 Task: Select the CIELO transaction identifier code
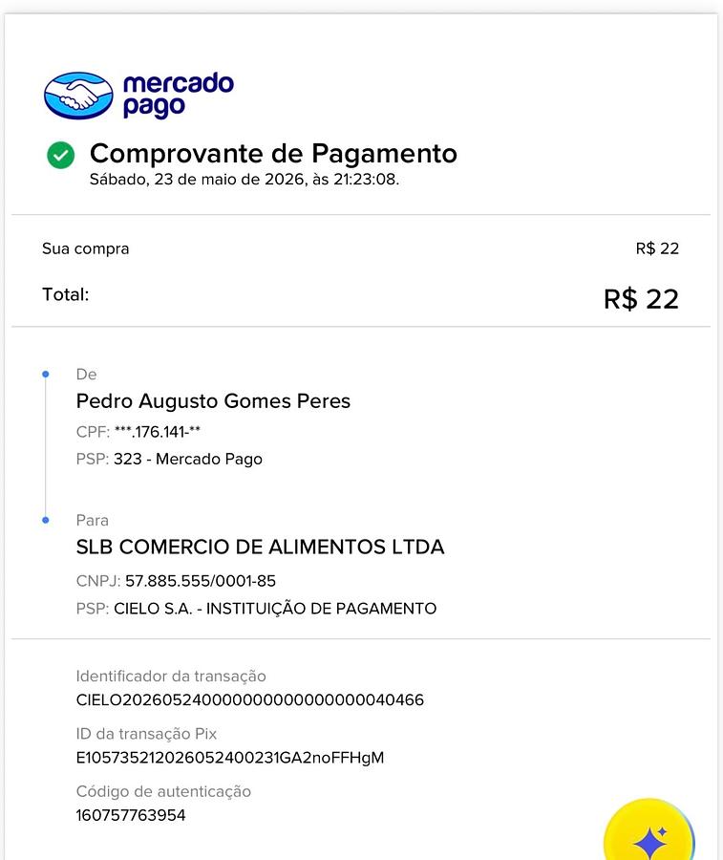[250, 699]
